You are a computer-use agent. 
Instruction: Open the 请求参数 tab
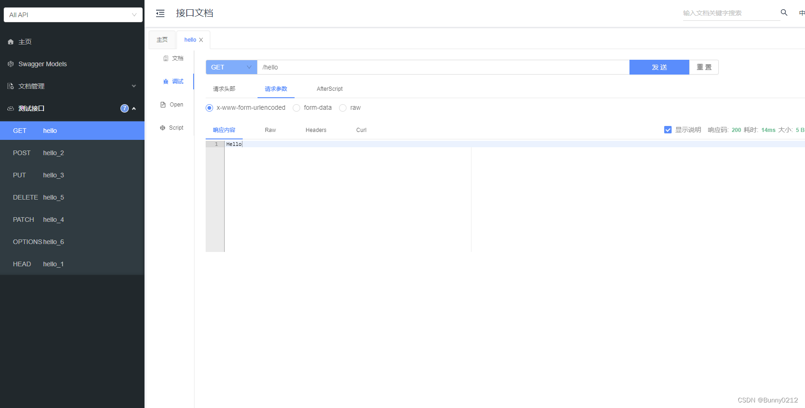pyautogui.click(x=276, y=89)
